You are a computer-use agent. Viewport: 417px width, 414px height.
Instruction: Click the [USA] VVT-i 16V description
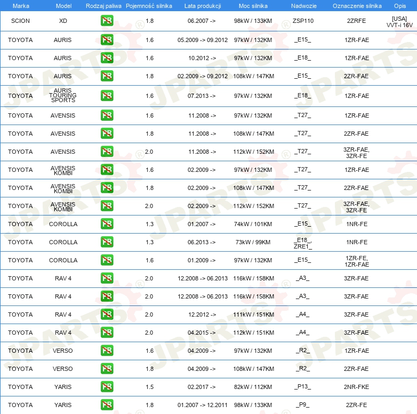point(399,22)
